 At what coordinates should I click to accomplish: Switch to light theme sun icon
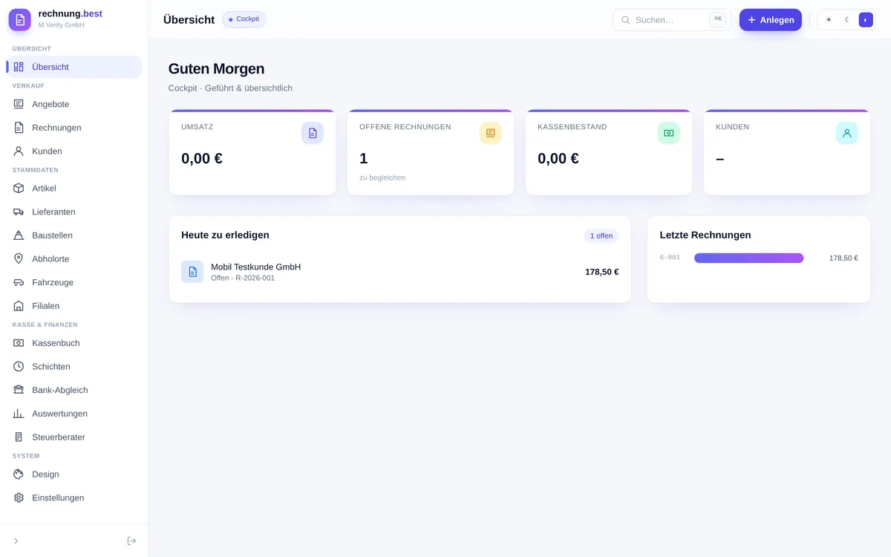point(829,20)
